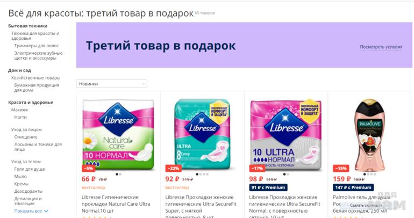This screenshot has width=414, height=218.
Task: Click the -22% discount badge
Action: (x=173, y=168)
